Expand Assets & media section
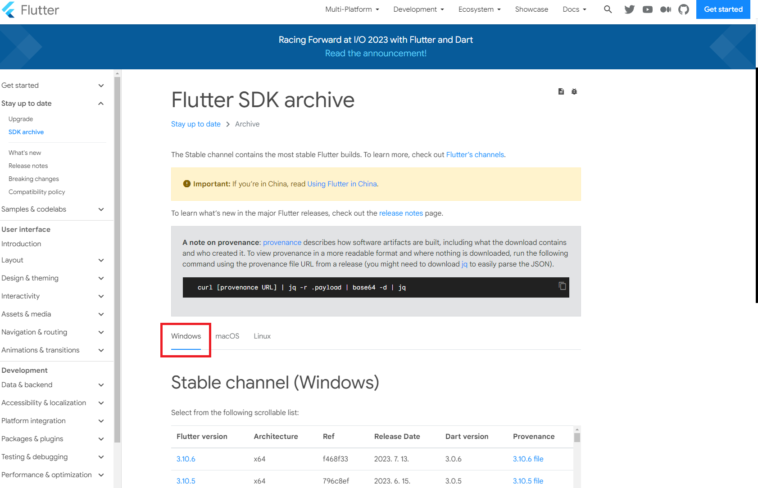This screenshot has width=758, height=488. tap(101, 314)
